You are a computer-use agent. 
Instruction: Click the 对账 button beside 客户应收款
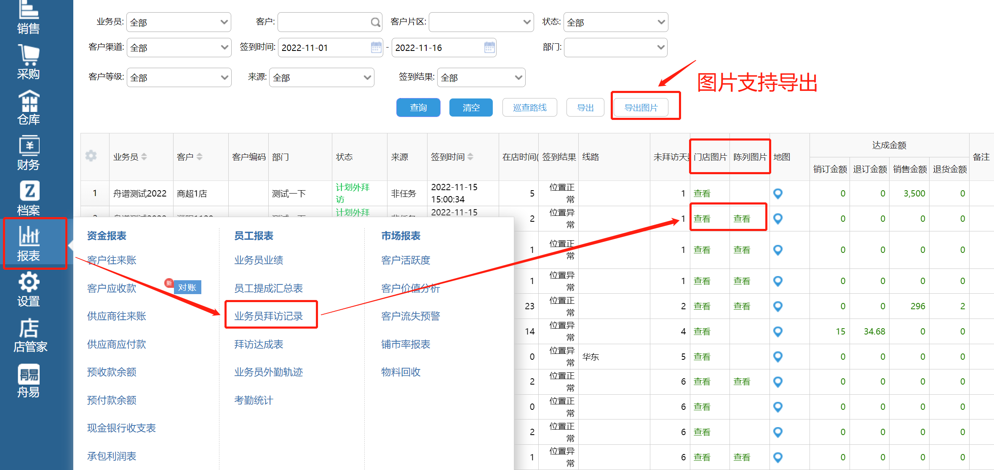[x=187, y=287]
